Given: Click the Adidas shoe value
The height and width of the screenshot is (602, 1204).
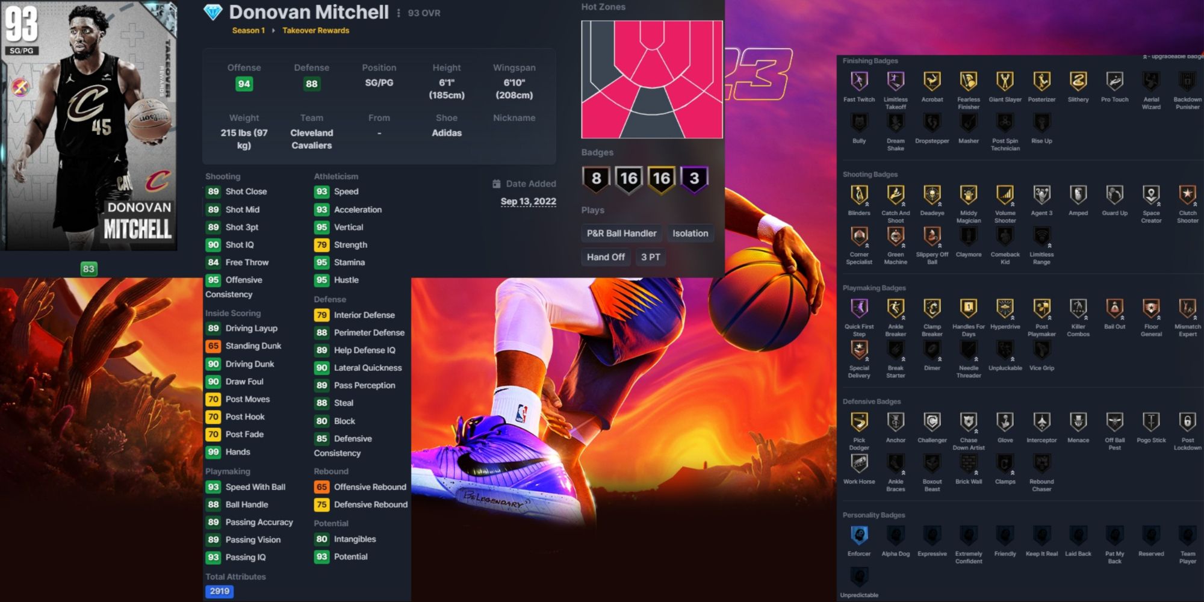Looking at the screenshot, I should click(447, 133).
